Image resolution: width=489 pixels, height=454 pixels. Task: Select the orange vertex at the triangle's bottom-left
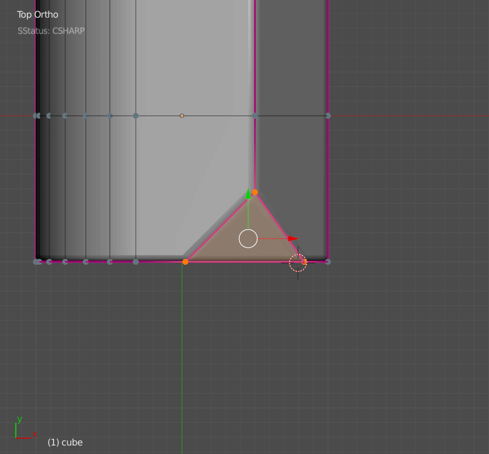186,262
